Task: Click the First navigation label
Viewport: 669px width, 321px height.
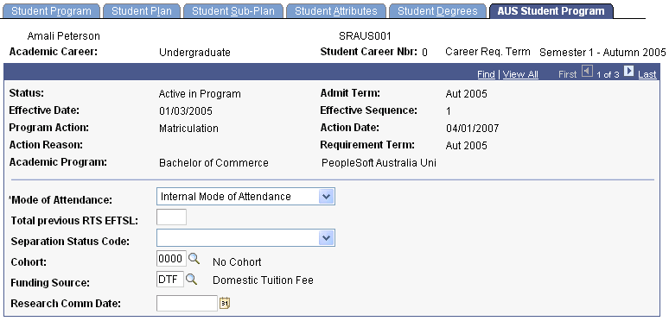Action: (x=568, y=74)
